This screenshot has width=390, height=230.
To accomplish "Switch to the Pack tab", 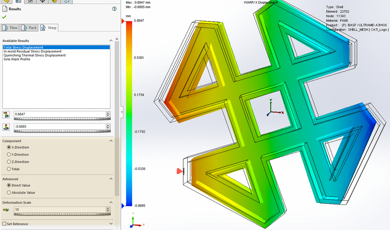I will pos(29,28).
